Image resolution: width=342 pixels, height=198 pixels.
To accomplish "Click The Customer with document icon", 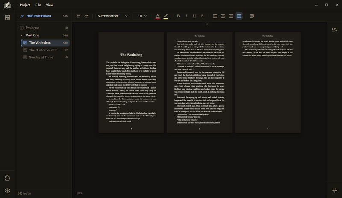I will point(25,50).
